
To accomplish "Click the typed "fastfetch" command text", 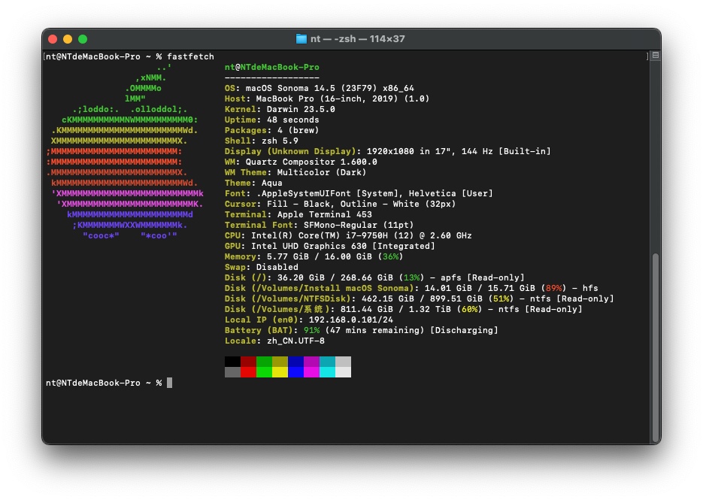I will (x=190, y=56).
